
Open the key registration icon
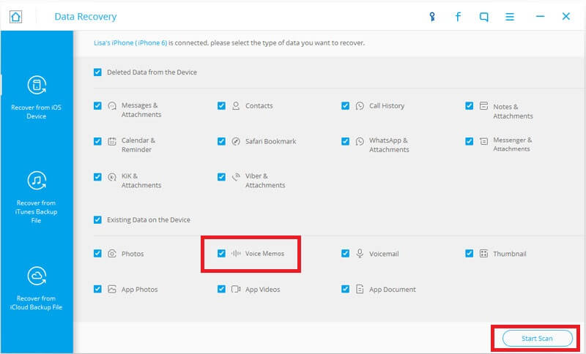pos(432,17)
